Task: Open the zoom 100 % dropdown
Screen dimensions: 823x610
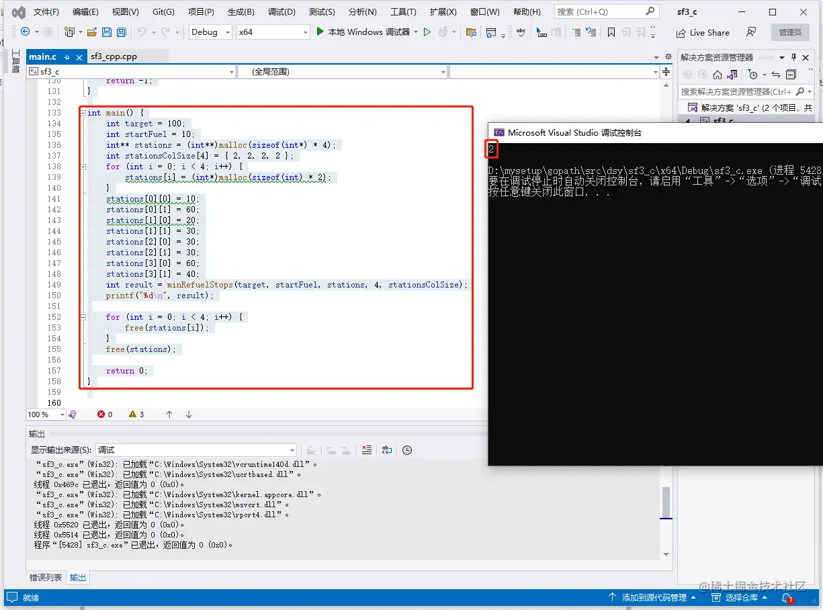Action: pyautogui.click(x=46, y=415)
